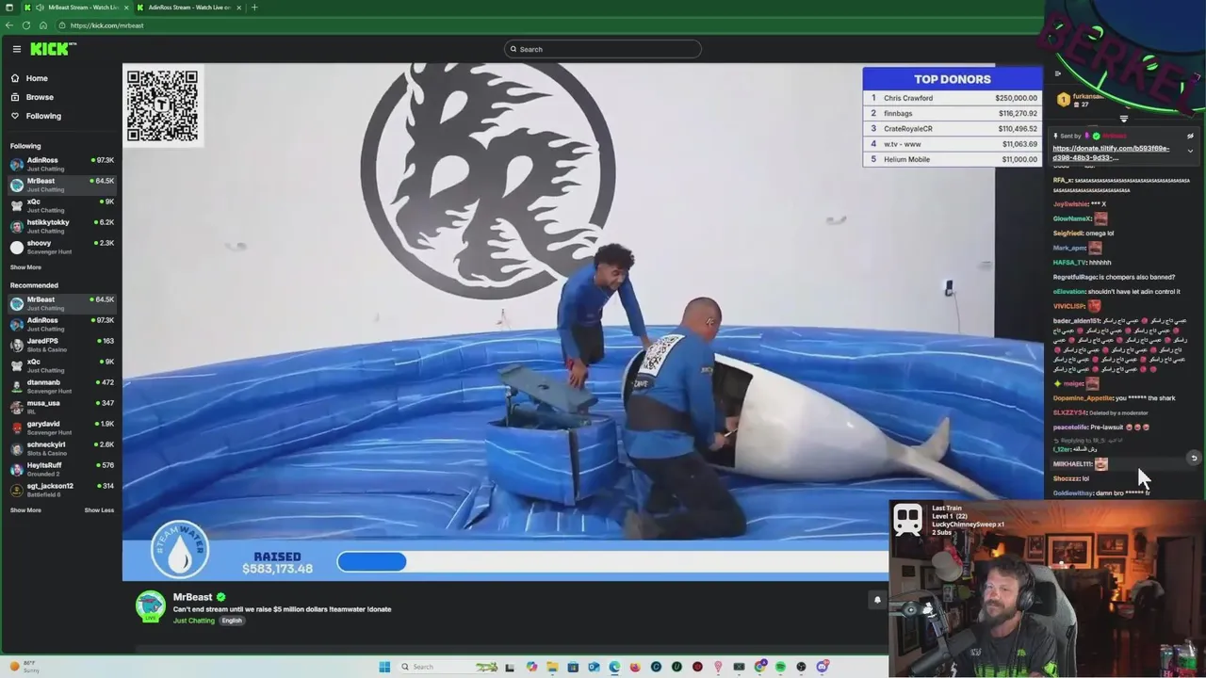1206x678 pixels.
Task: Open File Explorer from taskbar
Action: (552, 667)
